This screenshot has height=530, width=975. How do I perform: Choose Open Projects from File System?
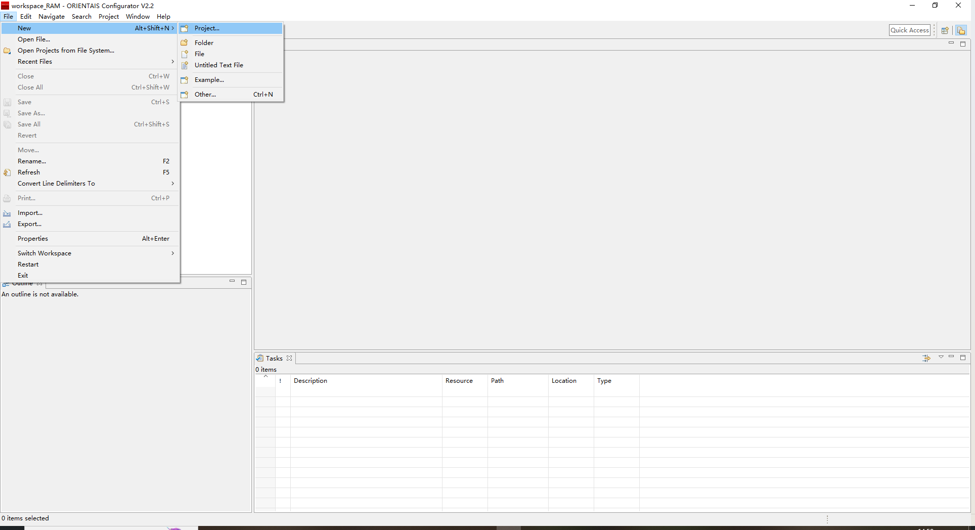[x=66, y=51]
